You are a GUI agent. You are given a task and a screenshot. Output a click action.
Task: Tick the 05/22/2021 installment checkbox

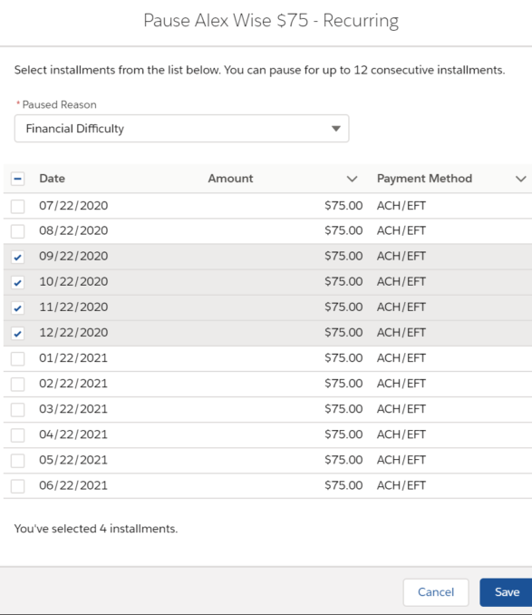coord(17,461)
